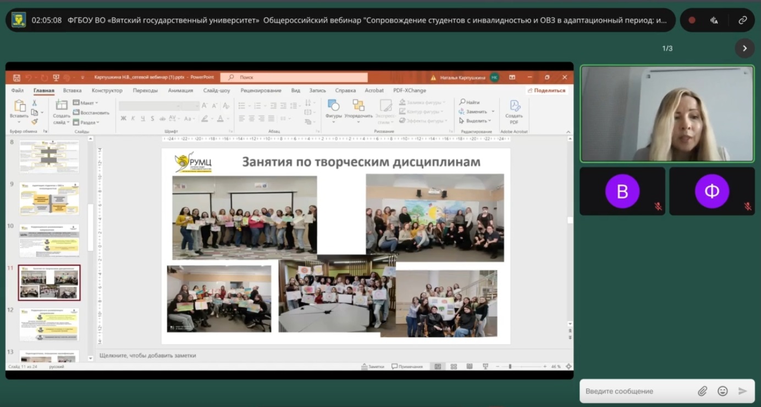Viewport: 761px width, 407px height.
Task: Expand the Макет layout dropdown
Action: pyautogui.click(x=85, y=103)
